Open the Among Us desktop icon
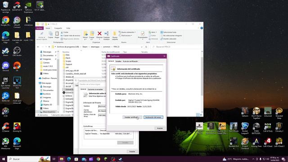 pos(17,127)
